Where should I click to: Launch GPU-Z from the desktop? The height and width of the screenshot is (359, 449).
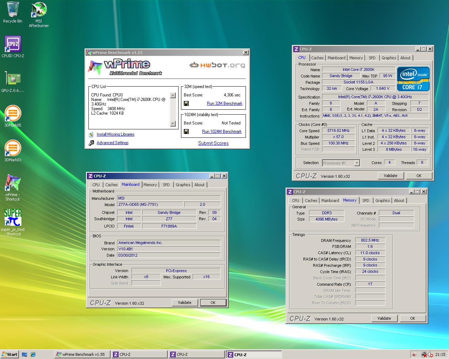tap(13, 79)
